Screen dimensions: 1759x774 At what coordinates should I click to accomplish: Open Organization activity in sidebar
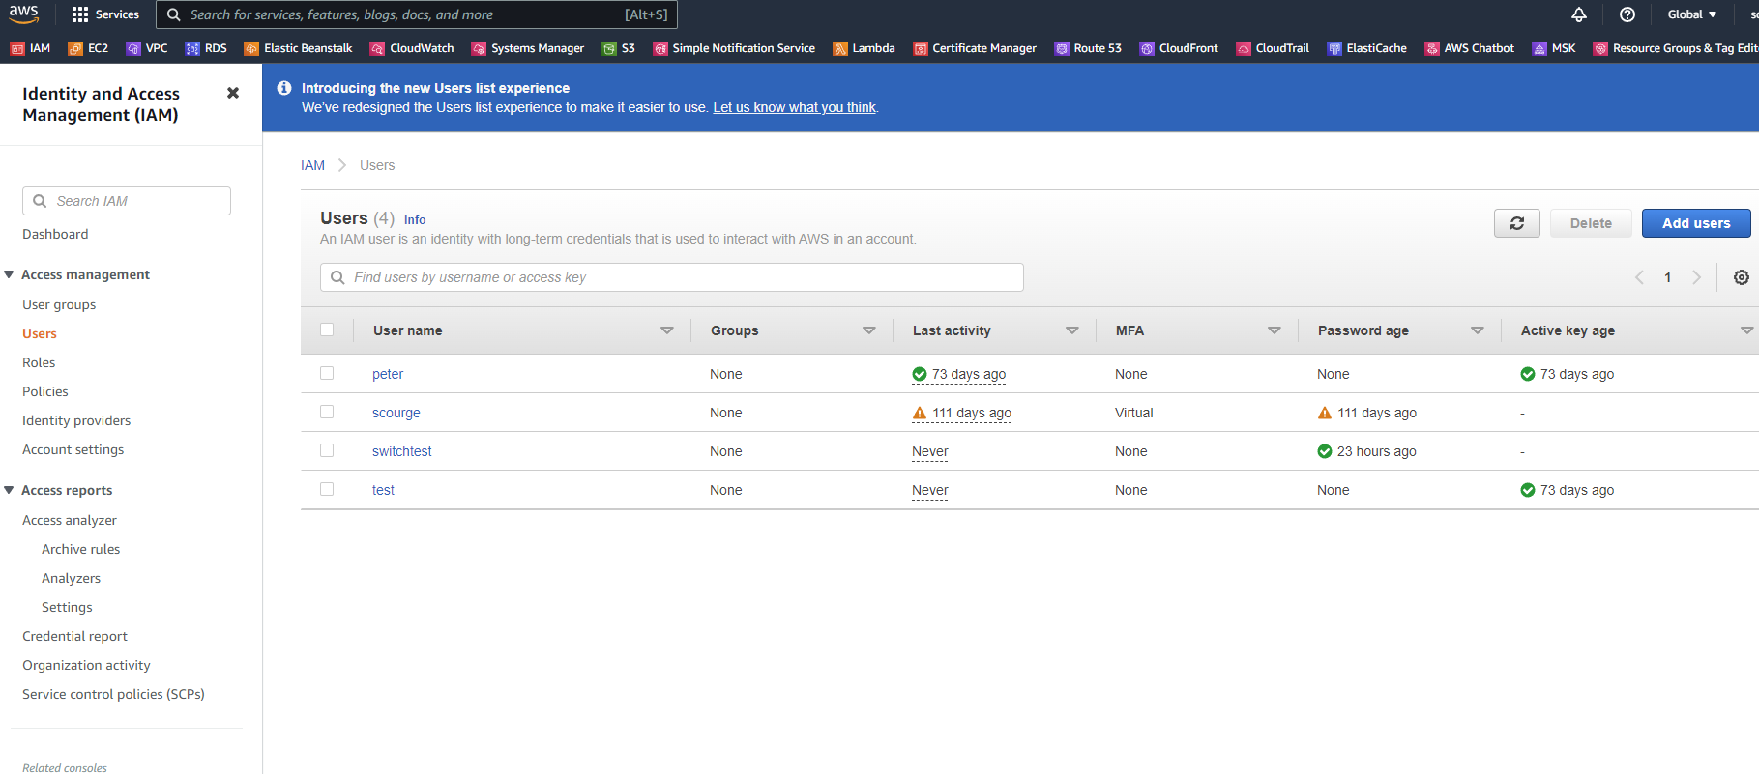coord(86,665)
